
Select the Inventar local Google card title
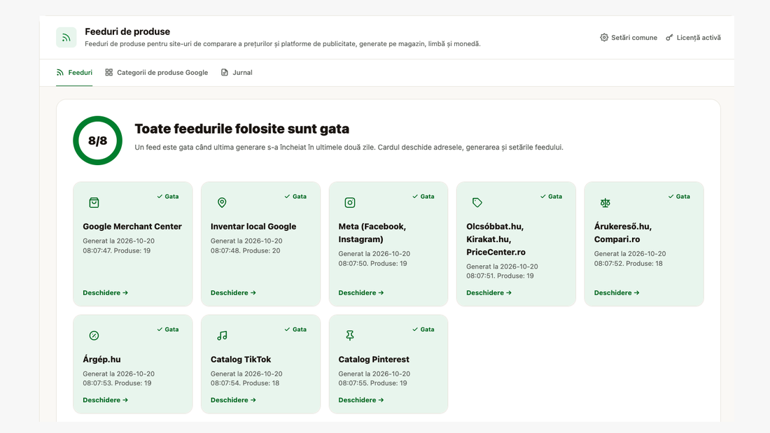253,227
